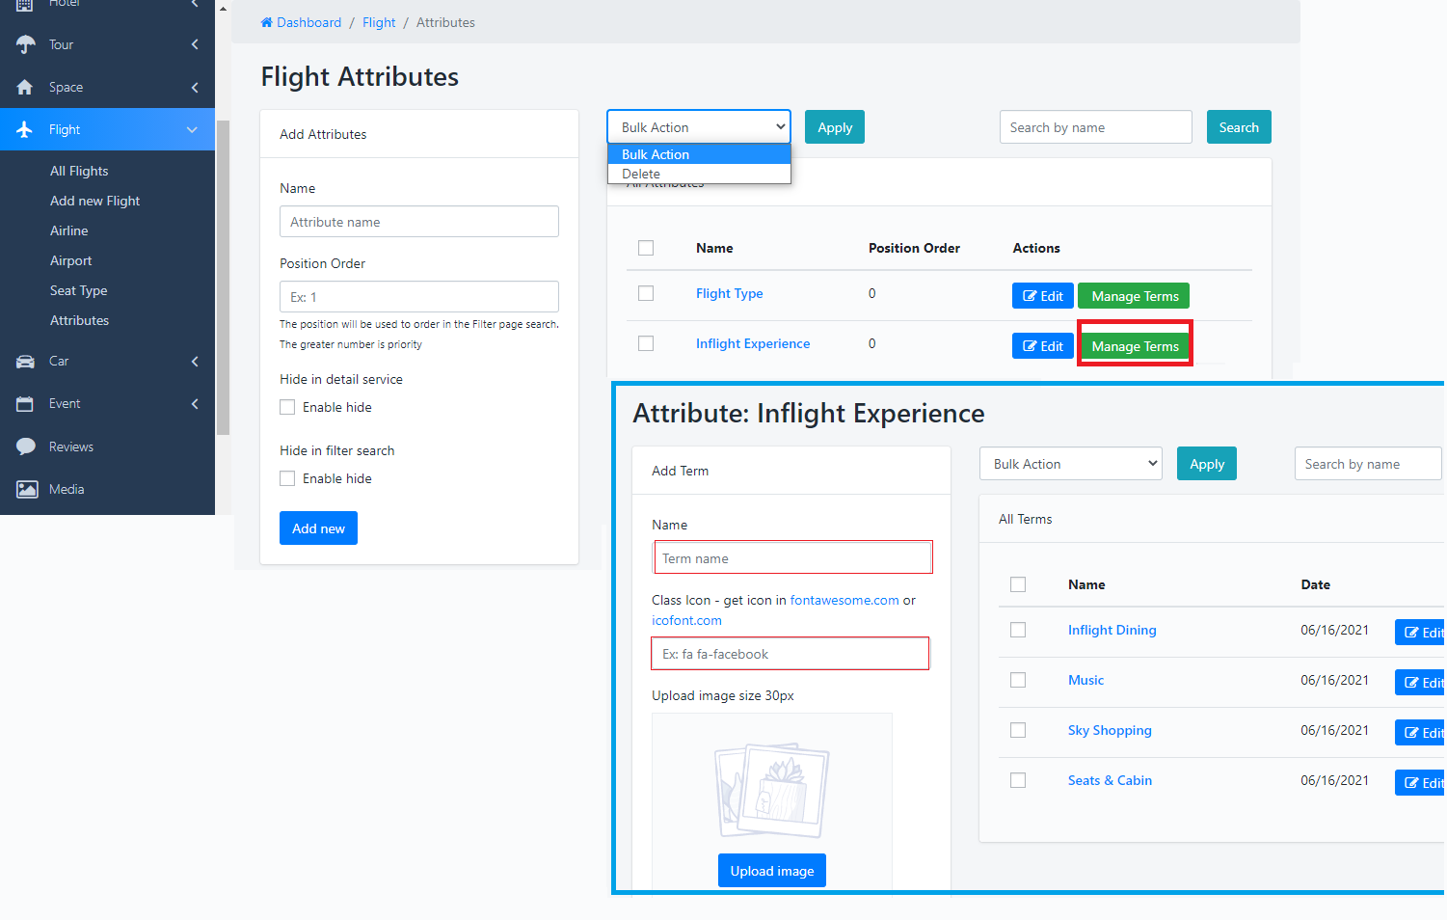This screenshot has width=1447, height=920.
Task: Enable hide in detail service checkbox
Action: click(x=287, y=407)
